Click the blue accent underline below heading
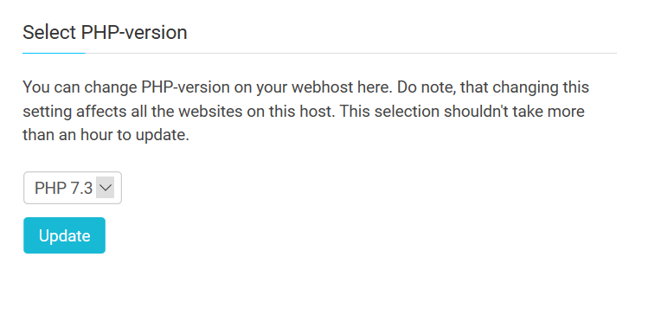 click(x=54, y=53)
